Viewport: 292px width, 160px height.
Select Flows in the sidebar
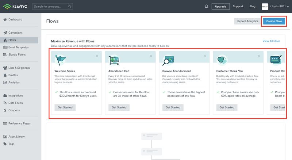click(12, 40)
